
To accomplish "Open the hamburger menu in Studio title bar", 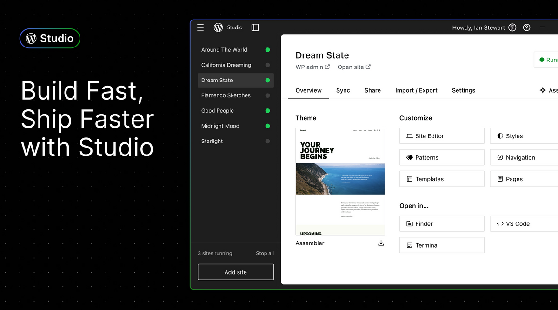I will (x=200, y=27).
